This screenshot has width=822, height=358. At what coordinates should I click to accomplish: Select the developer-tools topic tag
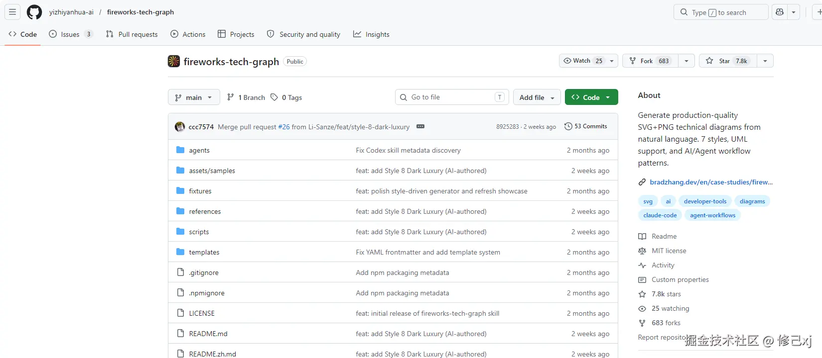pyautogui.click(x=705, y=201)
